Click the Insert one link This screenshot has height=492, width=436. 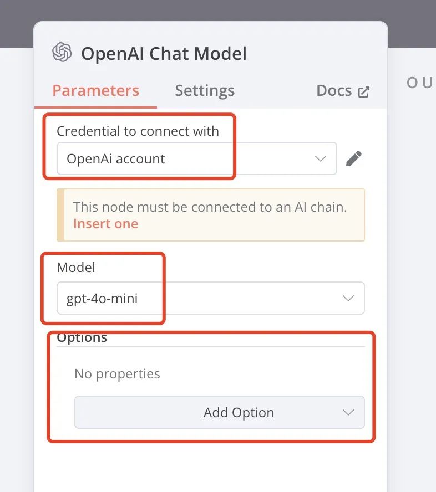[x=105, y=224]
